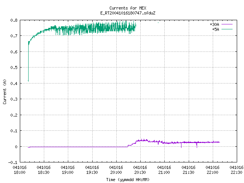Click the 041016 22:30 time tick label
Screen dimensions: 244x183
click(236, 170)
